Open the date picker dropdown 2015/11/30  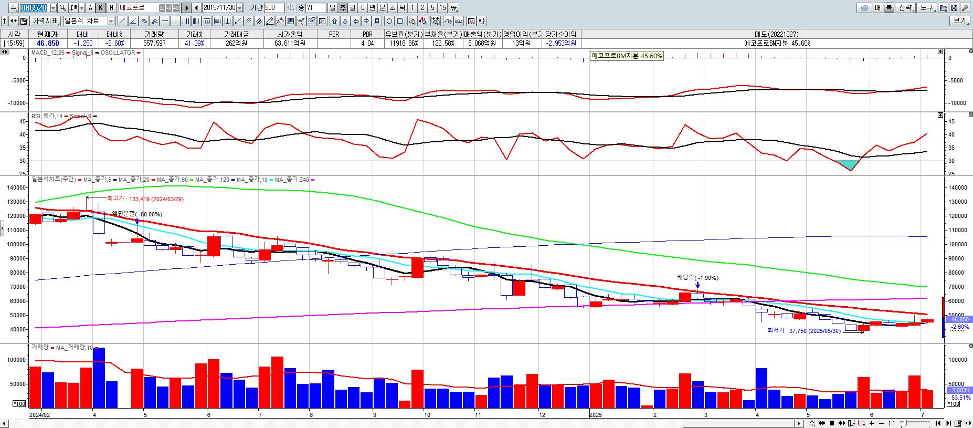tap(239, 8)
